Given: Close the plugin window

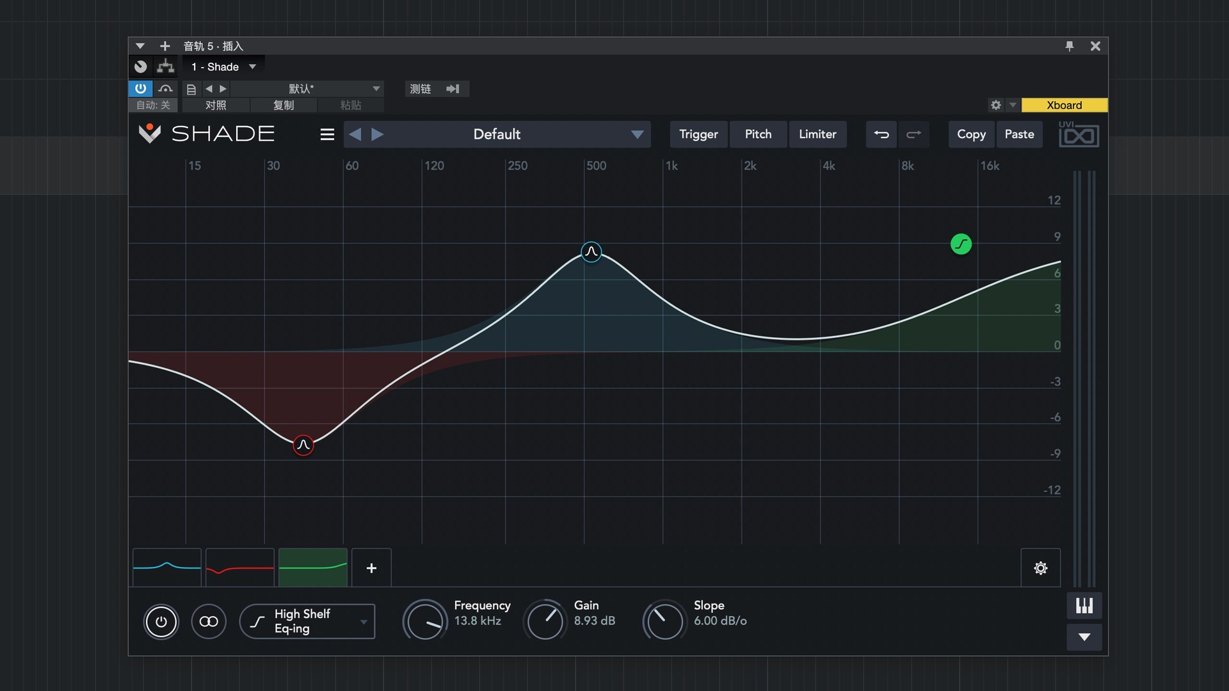Looking at the screenshot, I should tap(1095, 46).
